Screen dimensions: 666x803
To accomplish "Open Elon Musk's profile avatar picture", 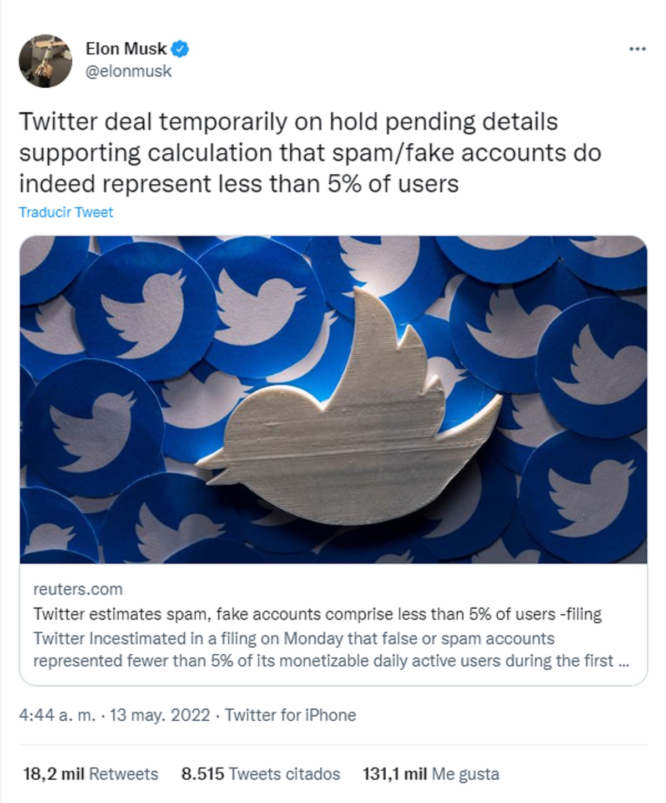I will tap(46, 60).
